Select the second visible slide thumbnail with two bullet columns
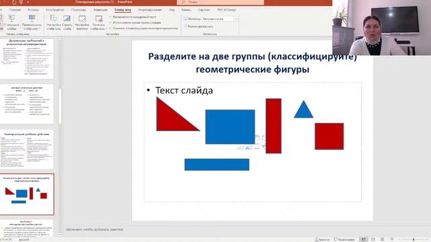 pyautogui.click(x=27, y=104)
